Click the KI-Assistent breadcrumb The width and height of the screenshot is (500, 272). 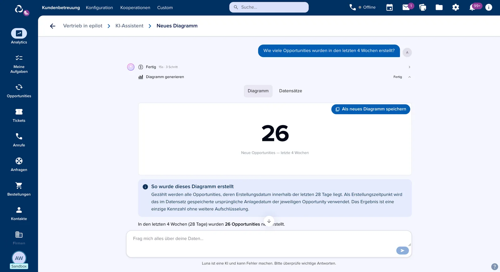point(129,26)
